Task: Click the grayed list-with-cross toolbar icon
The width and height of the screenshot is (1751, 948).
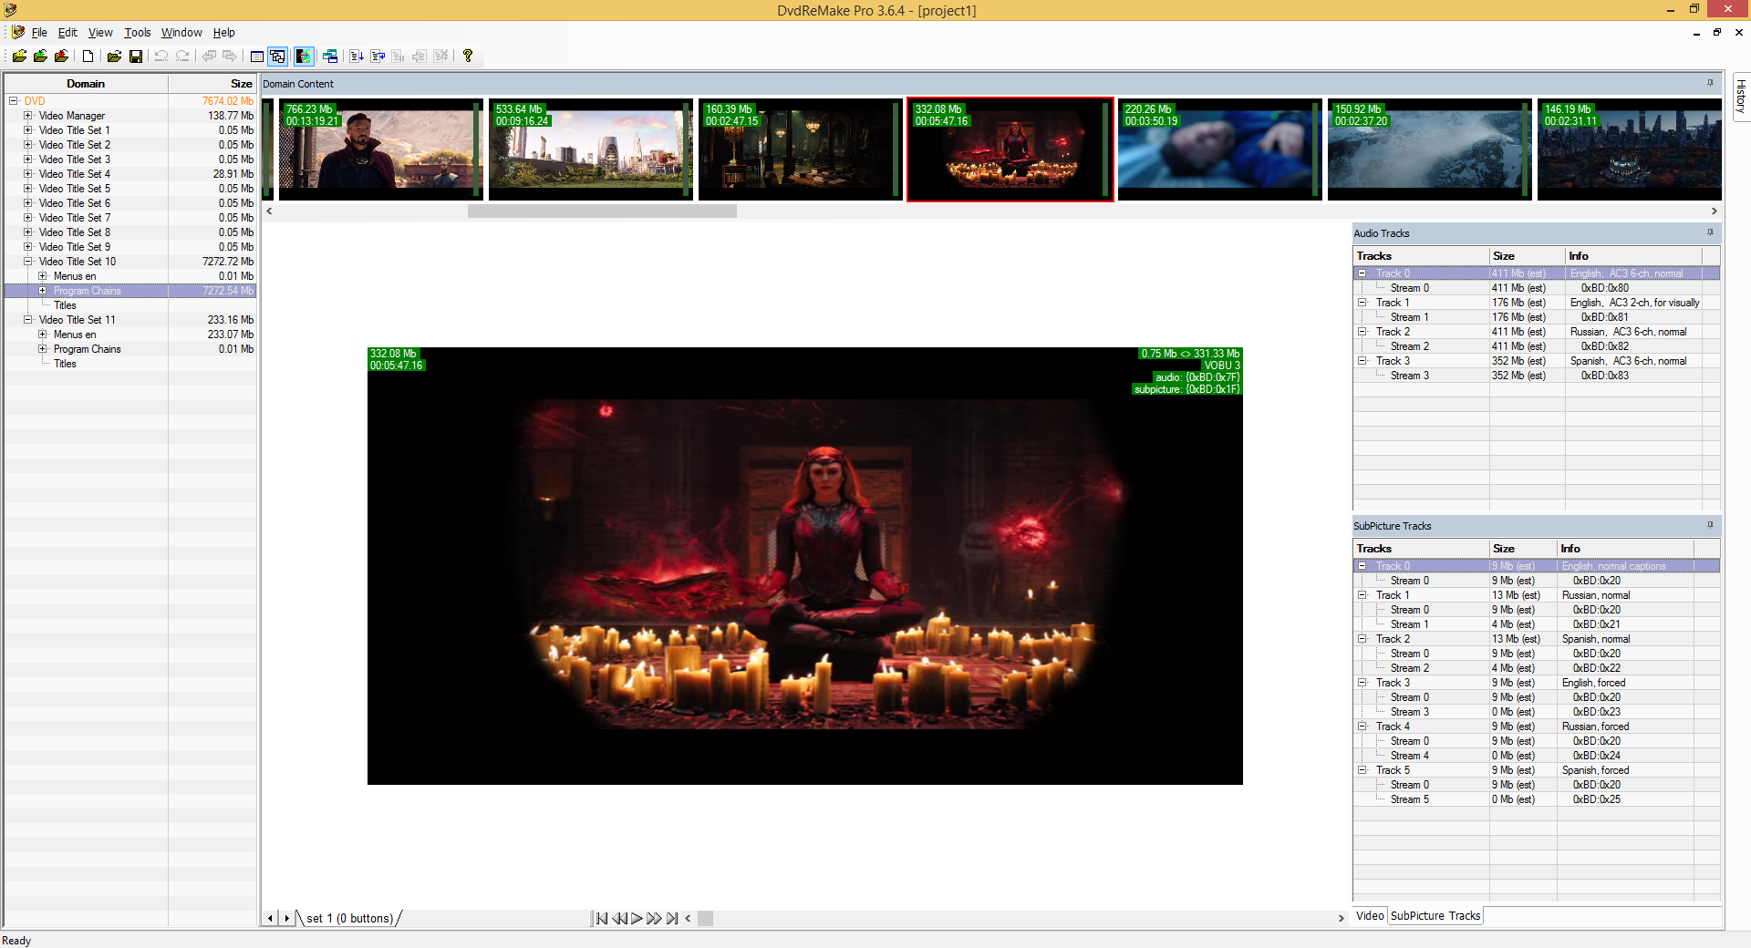Action: pyautogui.click(x=440, y=57)
